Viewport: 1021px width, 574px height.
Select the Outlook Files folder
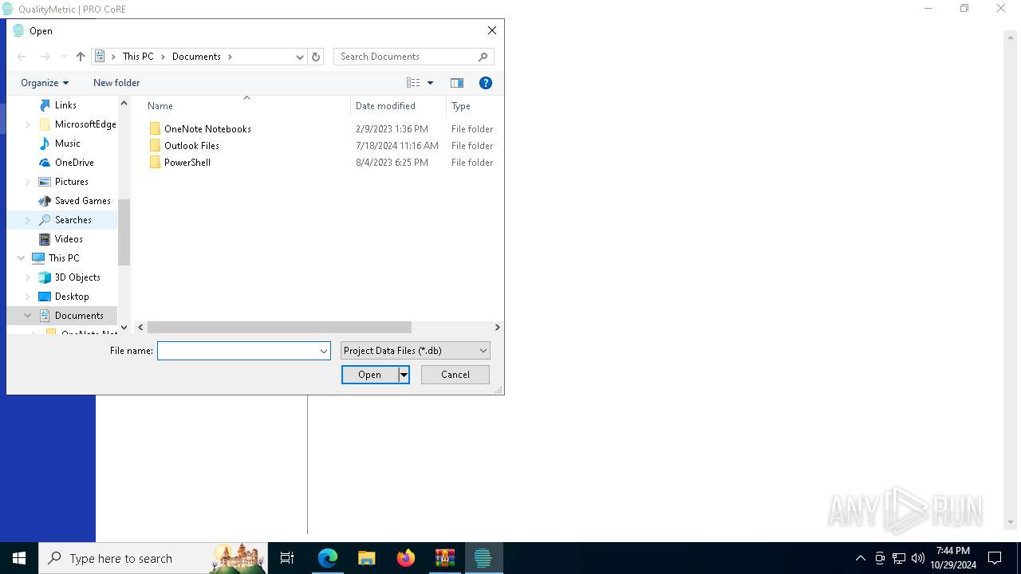(x=191, y=146)
